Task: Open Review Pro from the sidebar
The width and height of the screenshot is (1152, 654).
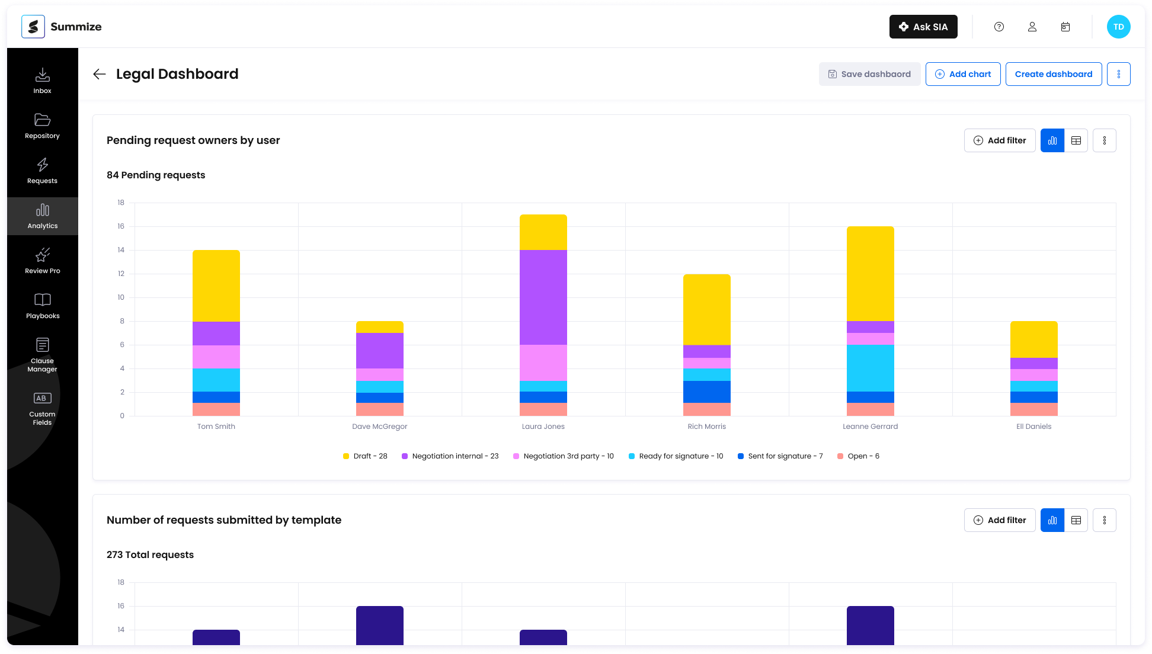Action: [42, 261]
